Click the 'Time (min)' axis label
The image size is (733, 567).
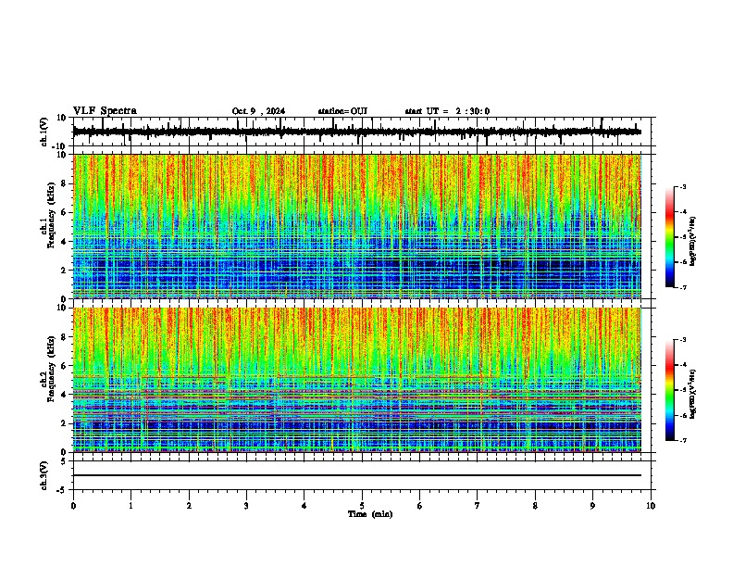[370, 514]
